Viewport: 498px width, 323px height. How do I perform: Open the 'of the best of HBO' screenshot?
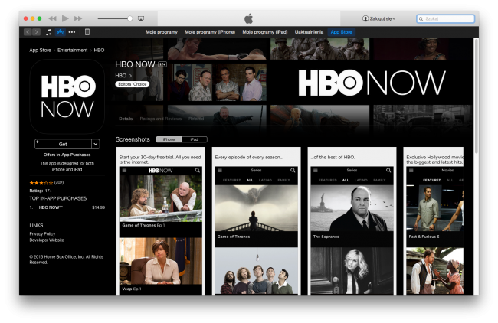point(352,221)
